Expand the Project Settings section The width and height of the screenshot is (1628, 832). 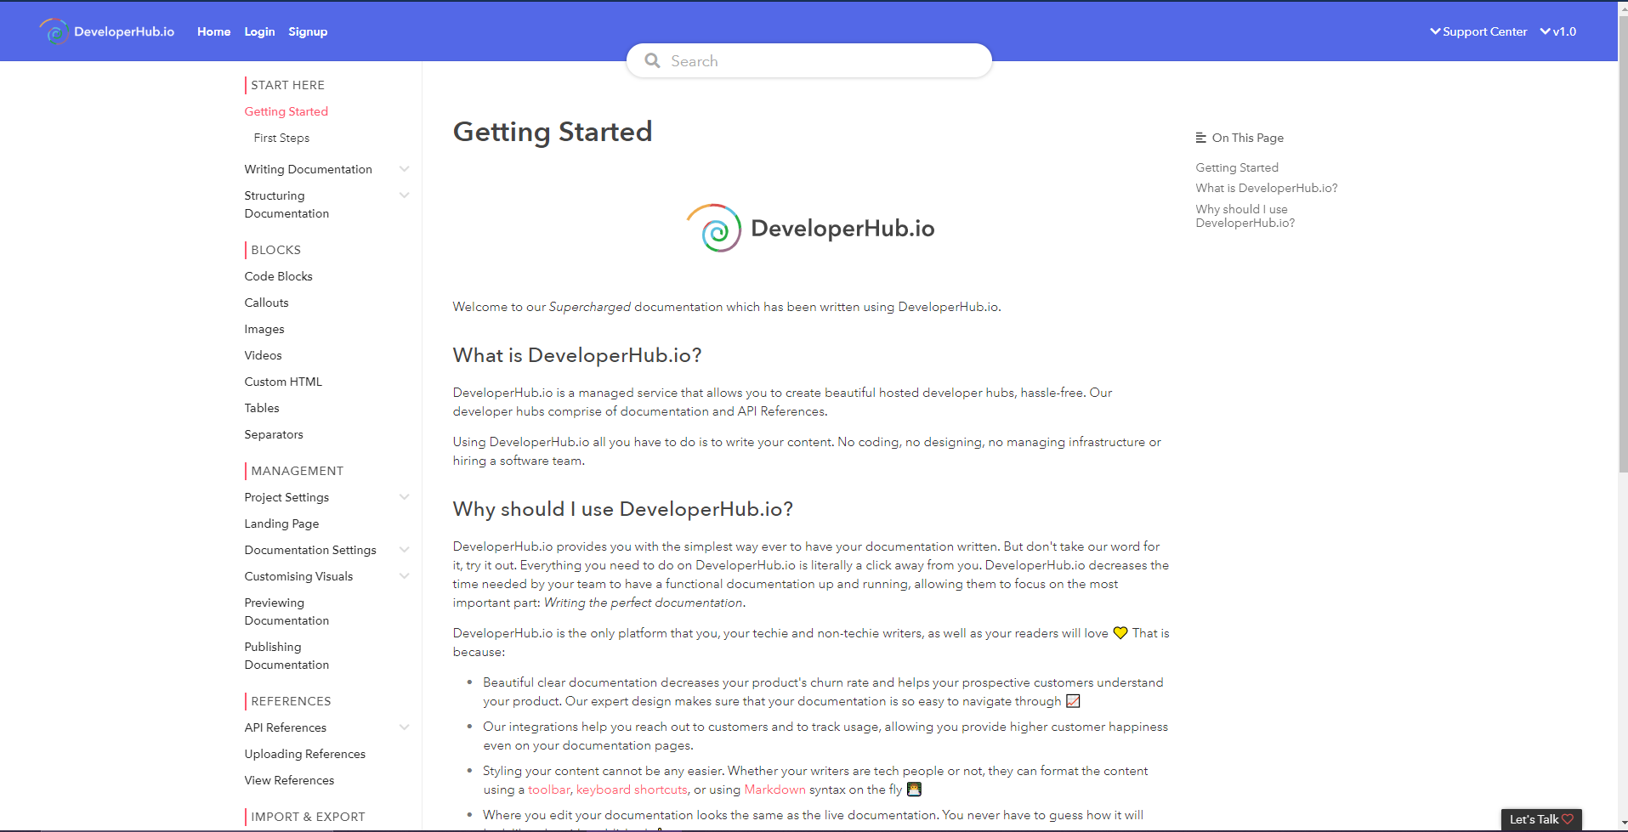click(x=405, y=497)
